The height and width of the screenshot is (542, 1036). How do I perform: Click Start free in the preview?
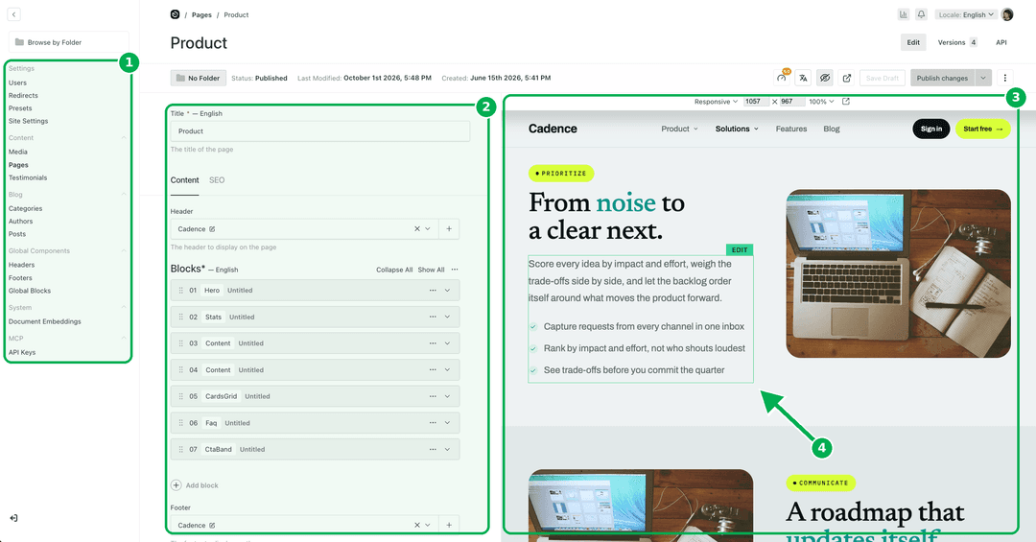point(982,129)
